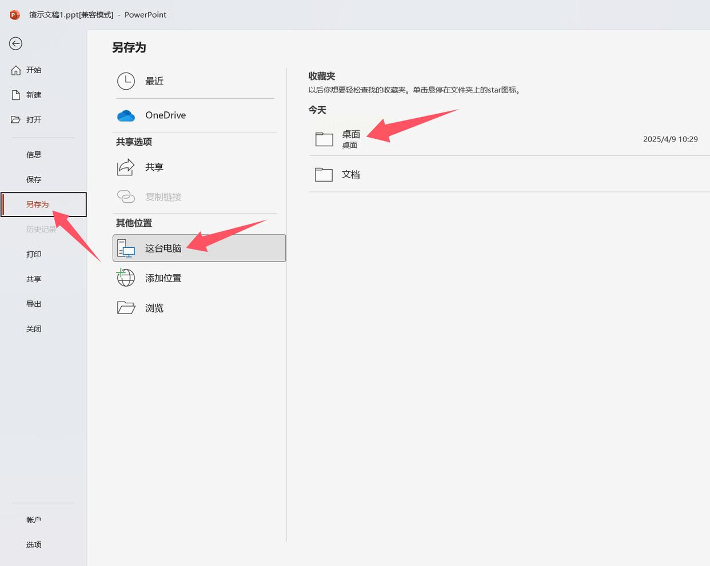Open the 导出 tab

34,304
